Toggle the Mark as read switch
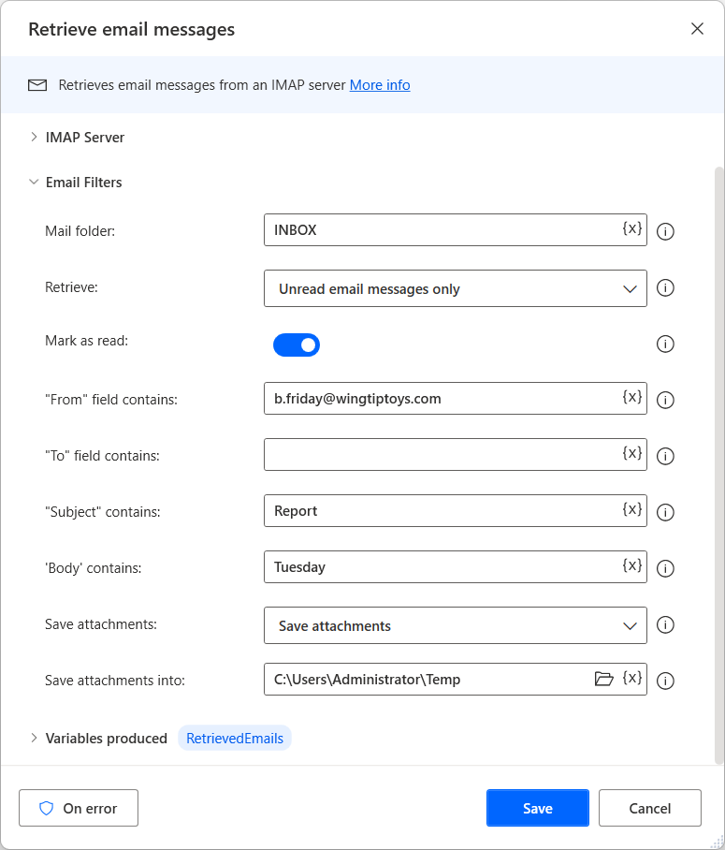Screen dimensions: 725x850 click(x=297, y=344)
